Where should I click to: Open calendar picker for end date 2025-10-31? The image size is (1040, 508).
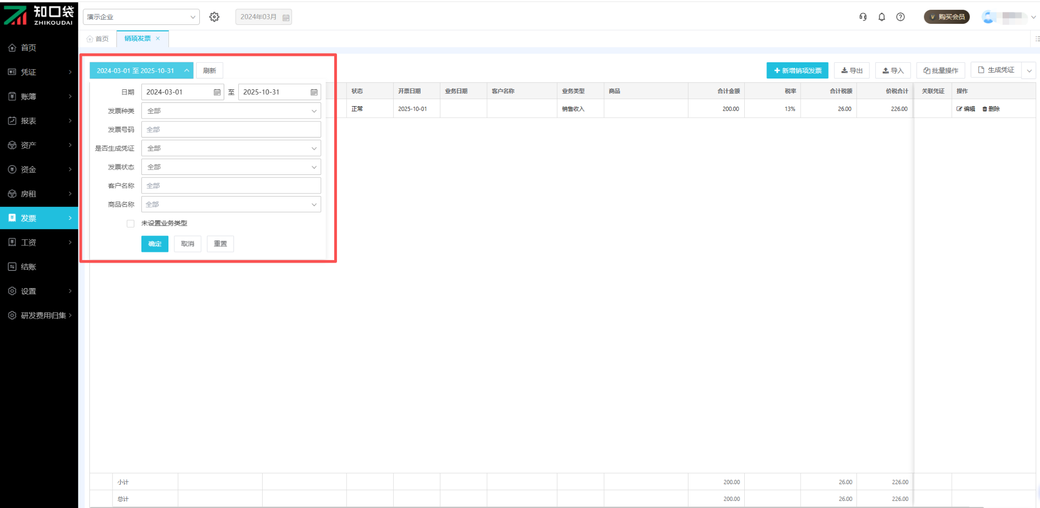coord(314,92)
